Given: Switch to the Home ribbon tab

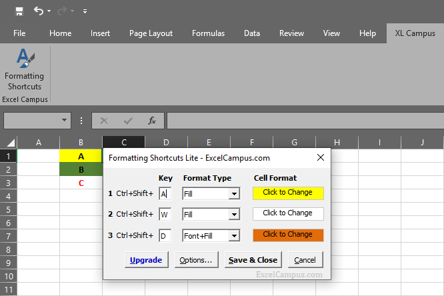Looking at the screenshot, I should (x=60, y=33).
